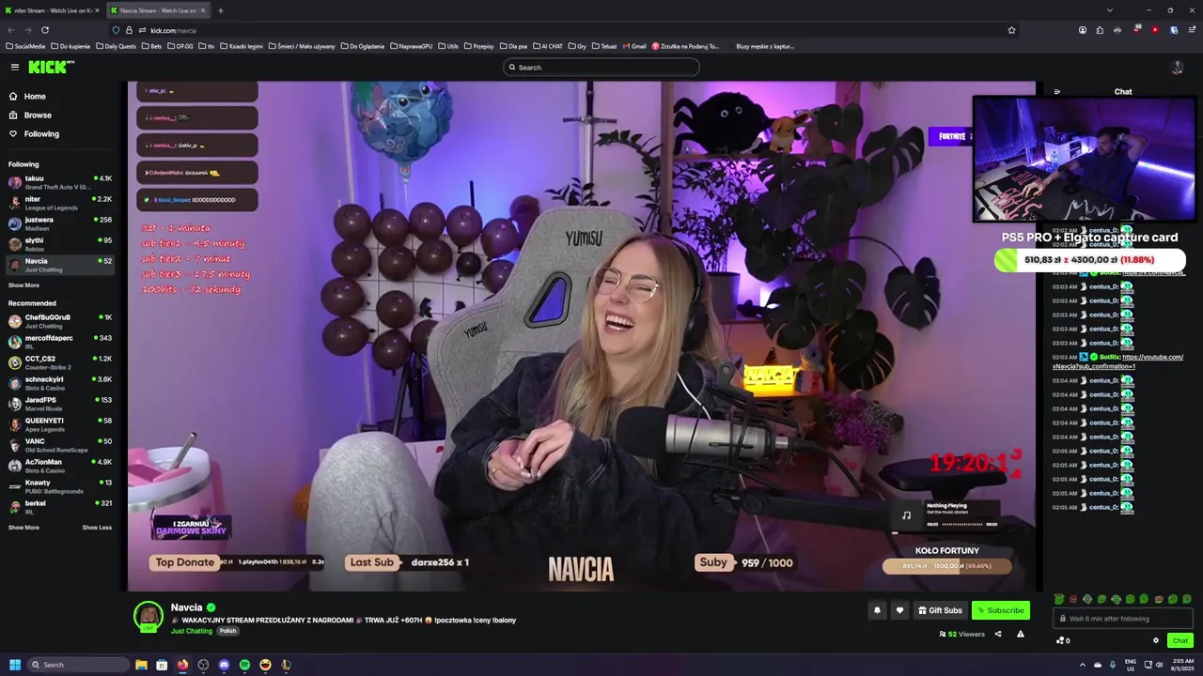Select the Navcia Stream browser tab
Screen dimensions: 1203x676
click(x=157, y=10)
